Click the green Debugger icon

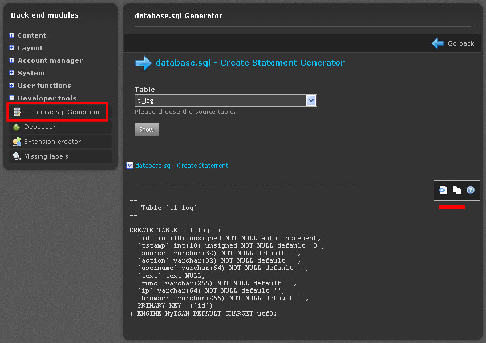tap(17, 127)
